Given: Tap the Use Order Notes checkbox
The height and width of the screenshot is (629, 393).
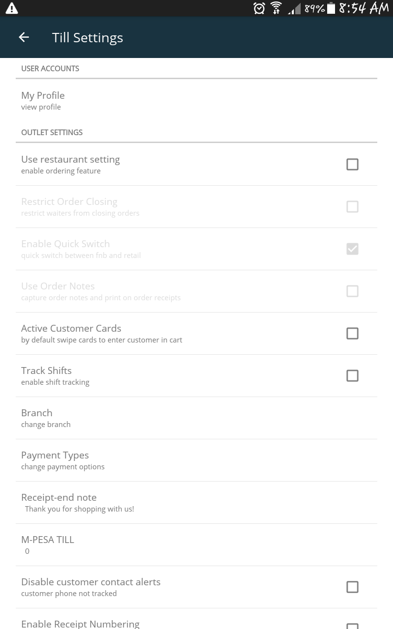Looking at the screenshot, I should click(352, 291).
